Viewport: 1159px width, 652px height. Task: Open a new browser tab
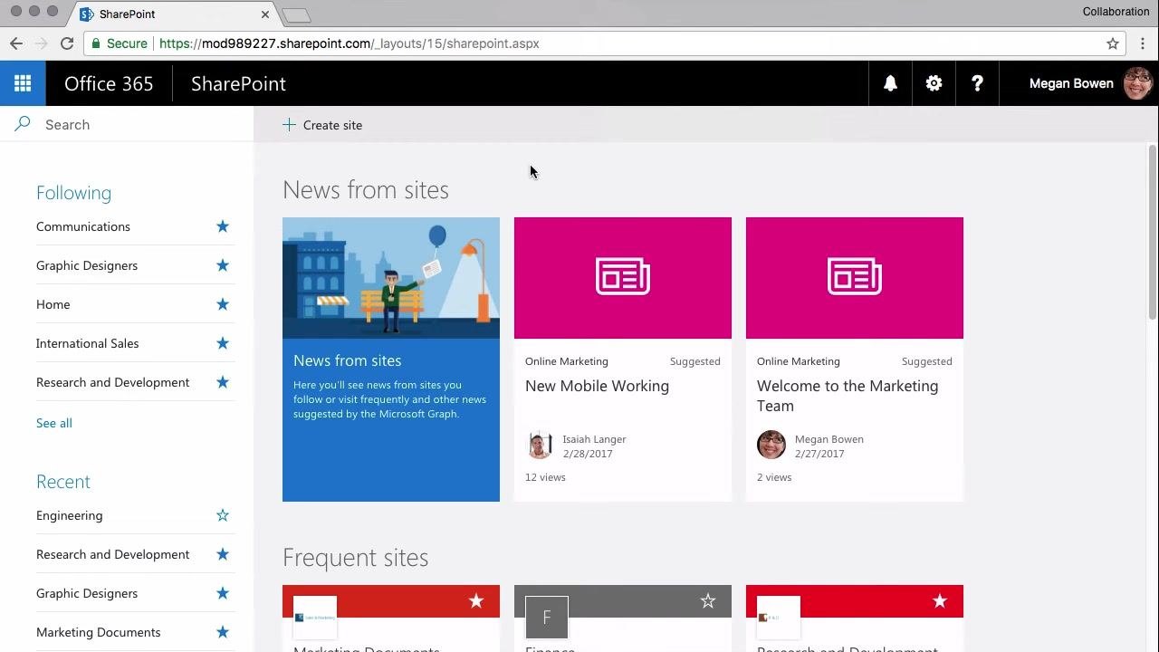pyautogui.click(x=296, y=15)
